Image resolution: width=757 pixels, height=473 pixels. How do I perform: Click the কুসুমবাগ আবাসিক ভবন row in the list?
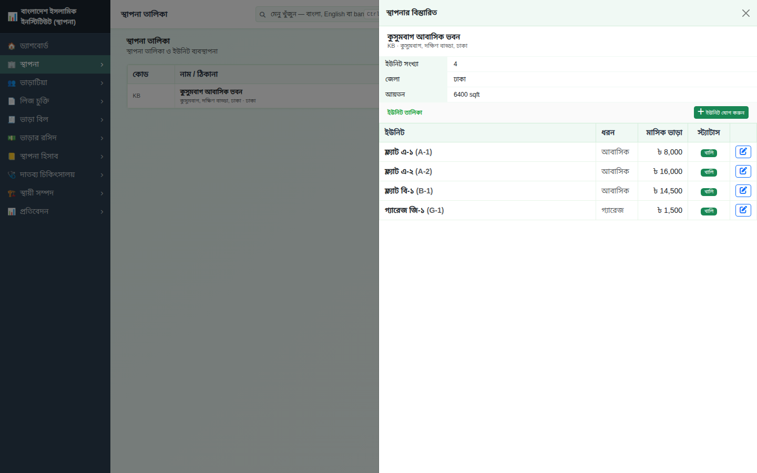point(253,96)
